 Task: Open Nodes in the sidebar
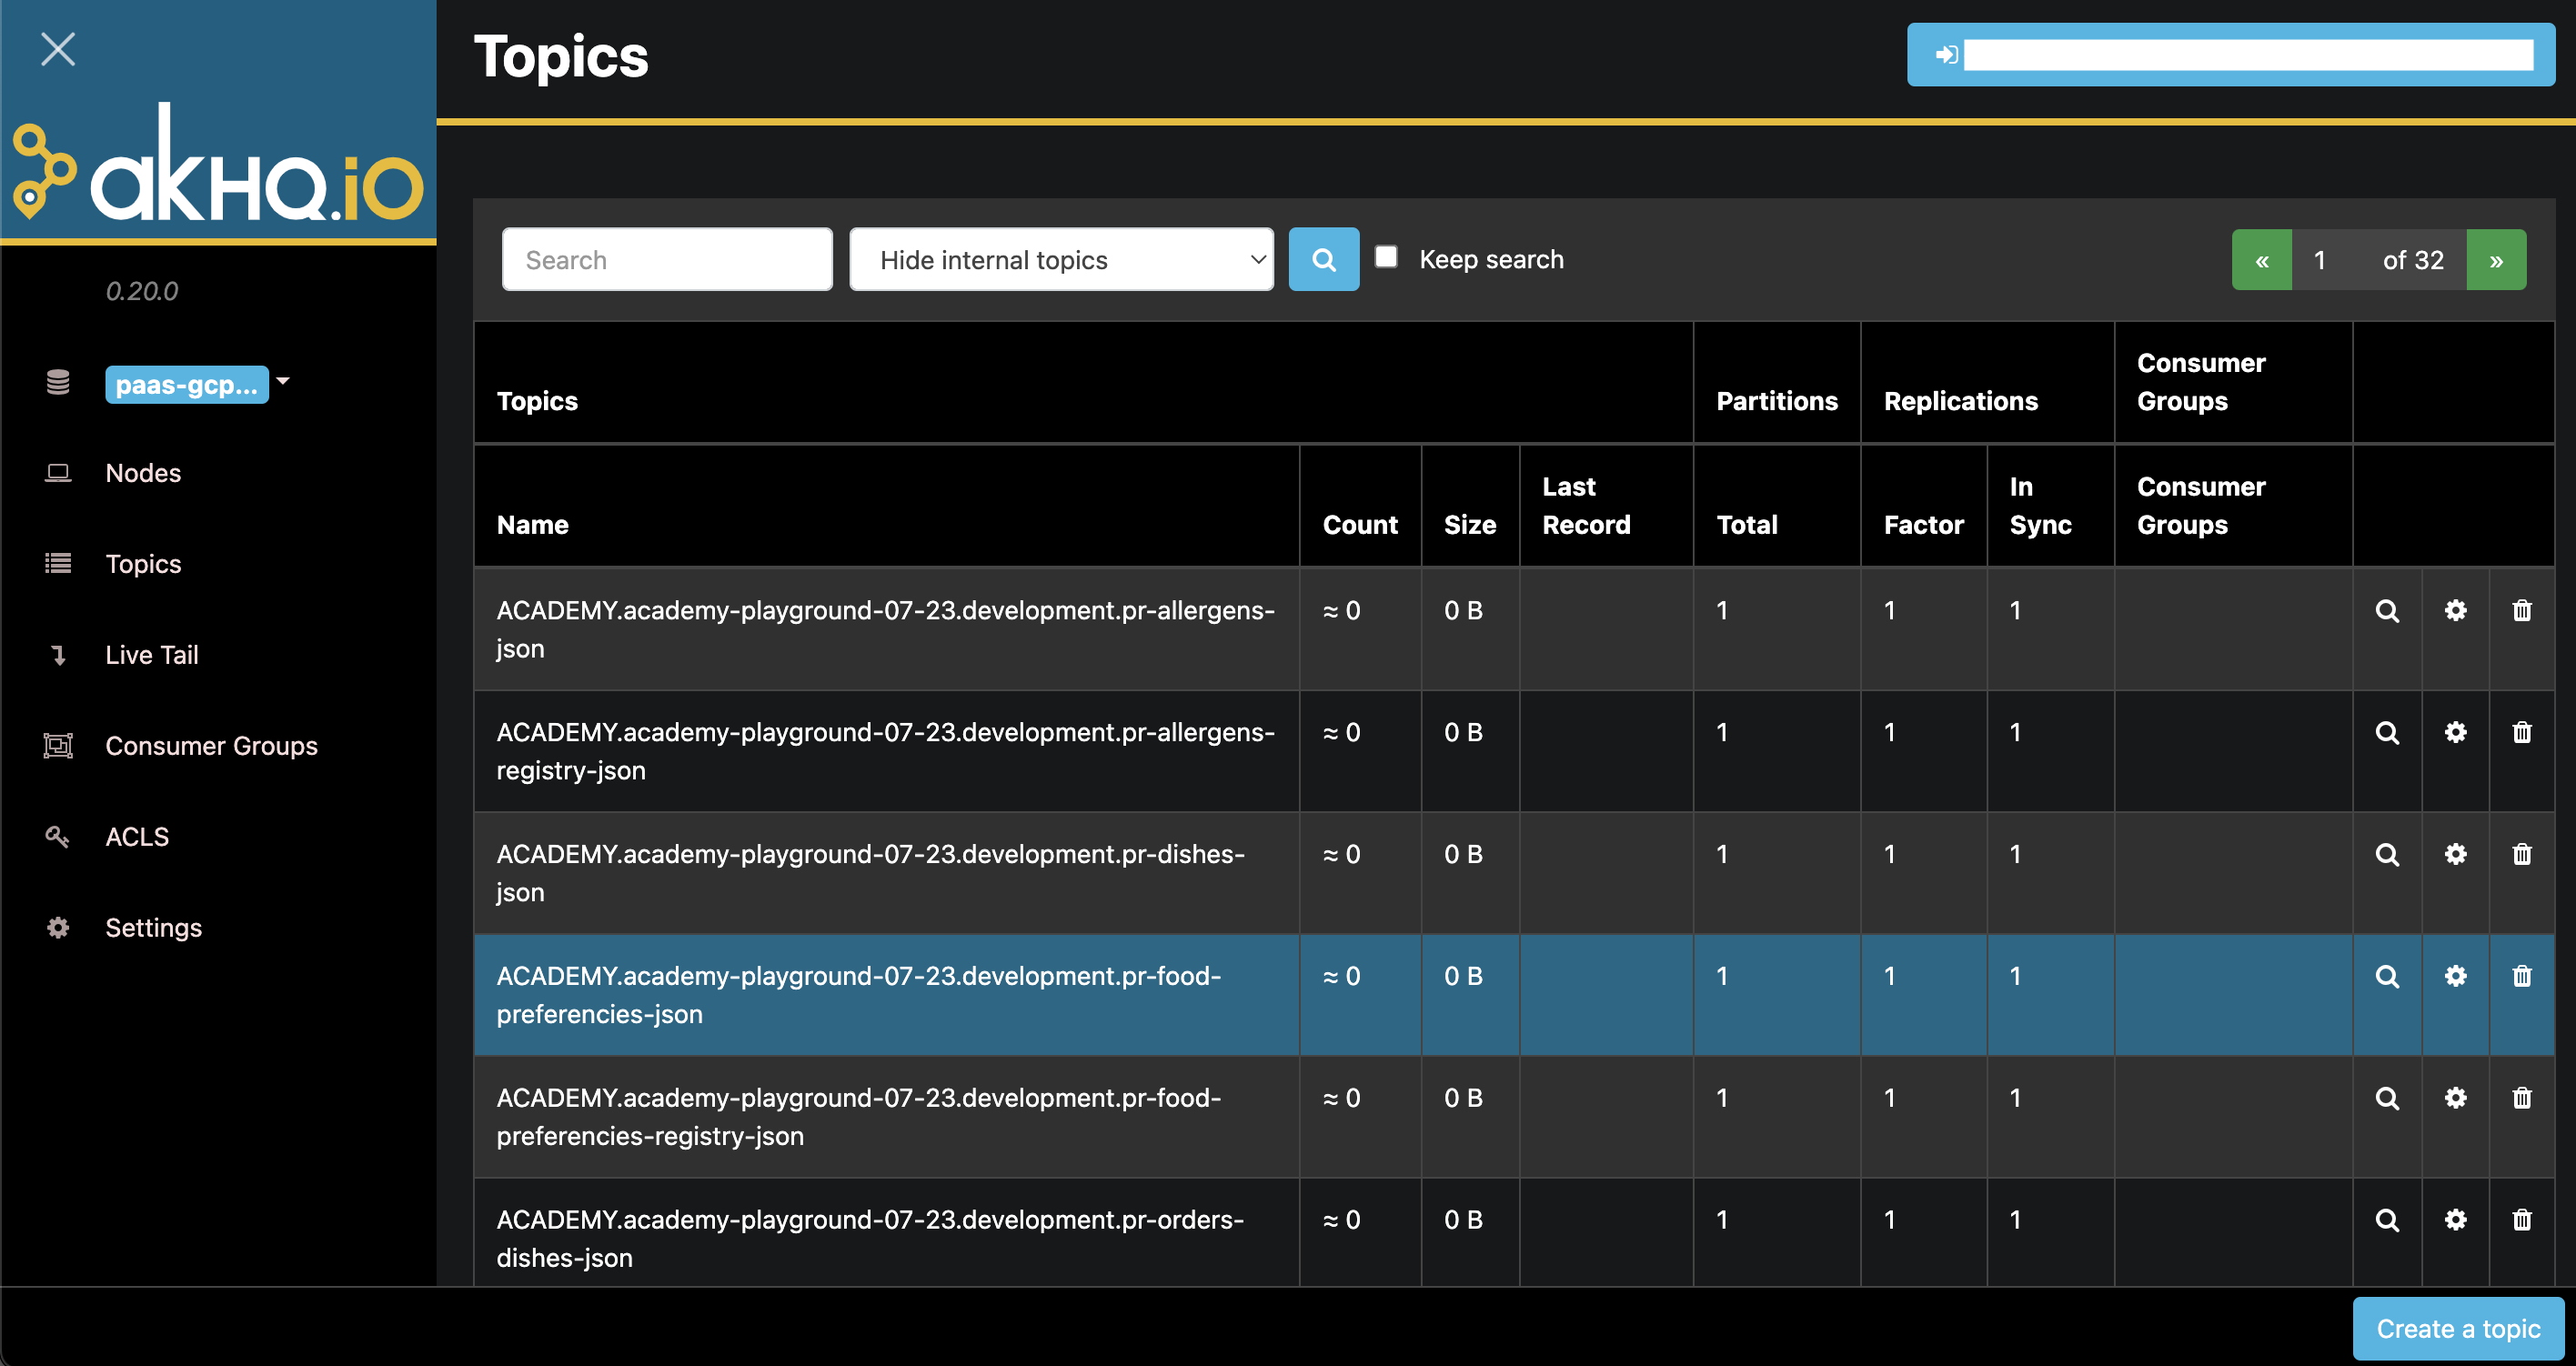tap(143, 473)
